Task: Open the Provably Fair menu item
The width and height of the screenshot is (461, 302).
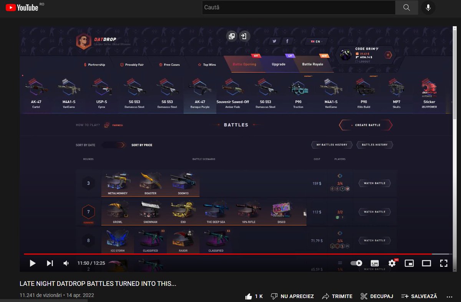Action: pos(132,65)
